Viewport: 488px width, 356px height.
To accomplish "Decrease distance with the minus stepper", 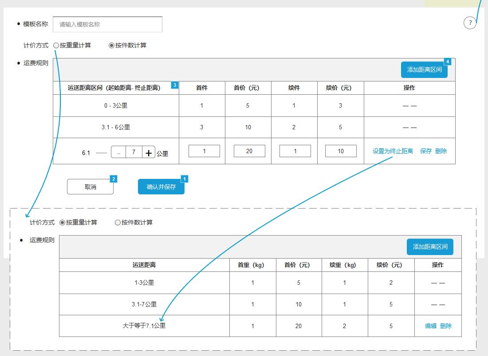I will pyautogui.click(x=118, y=152).
